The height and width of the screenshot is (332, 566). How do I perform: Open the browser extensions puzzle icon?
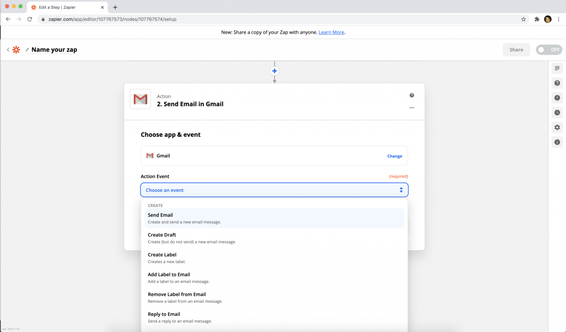click(537, 19)
